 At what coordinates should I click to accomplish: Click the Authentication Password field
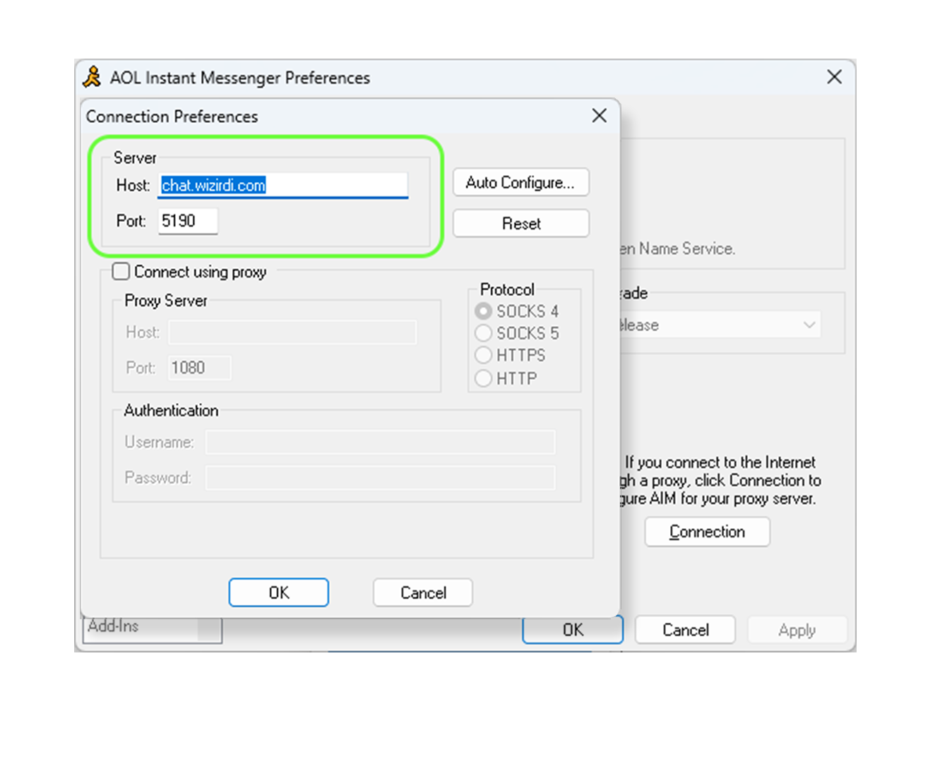pos(381,478)
